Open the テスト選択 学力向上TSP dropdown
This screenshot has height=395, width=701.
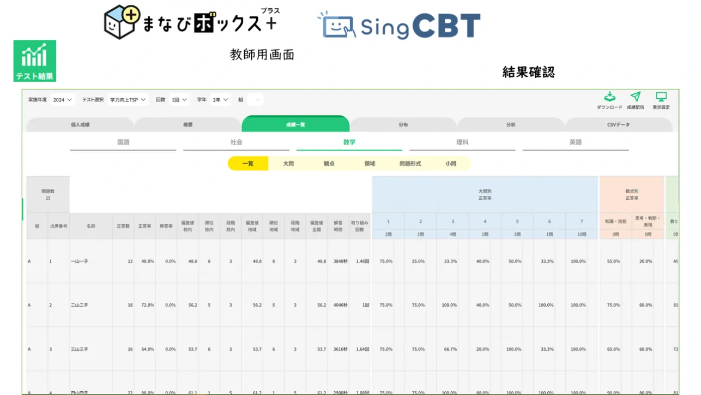(x=128, y=100)
